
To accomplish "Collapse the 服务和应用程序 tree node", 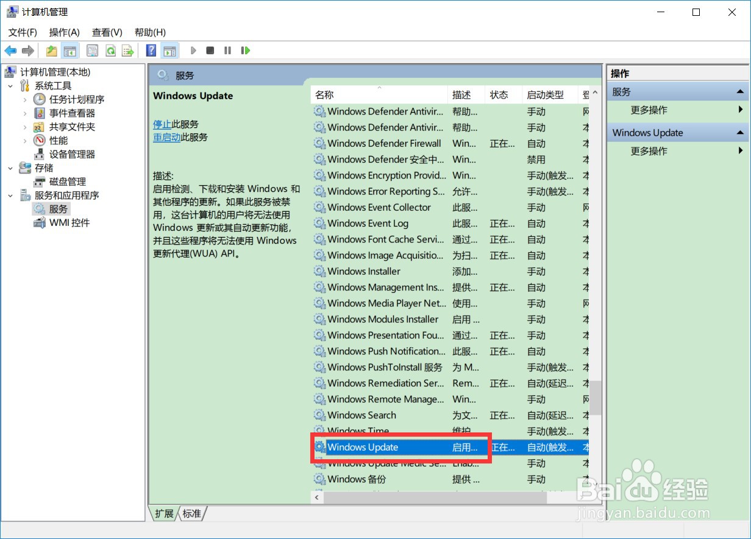I will pos(10,196).
